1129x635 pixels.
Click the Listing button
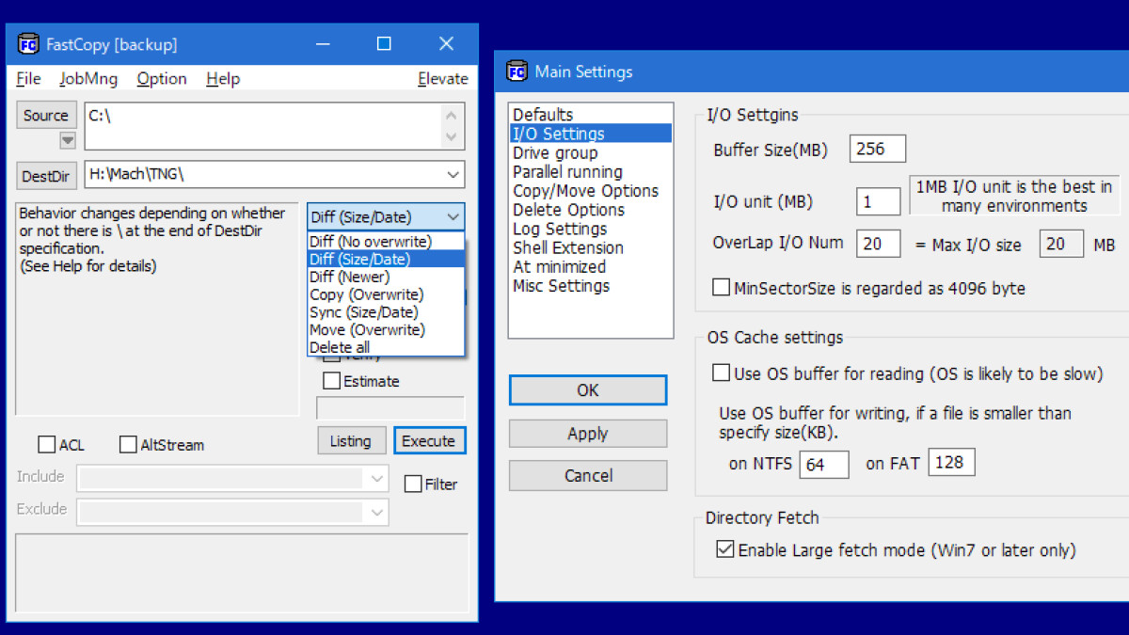tap(350, 441)
